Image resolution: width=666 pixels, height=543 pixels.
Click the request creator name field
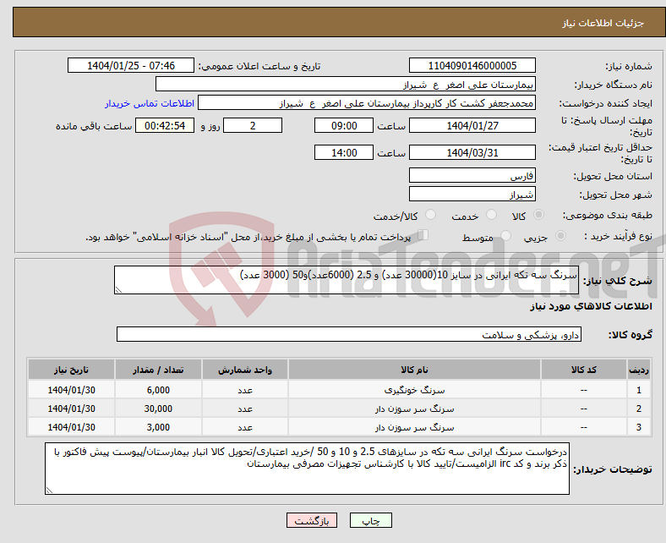point(367,103)
